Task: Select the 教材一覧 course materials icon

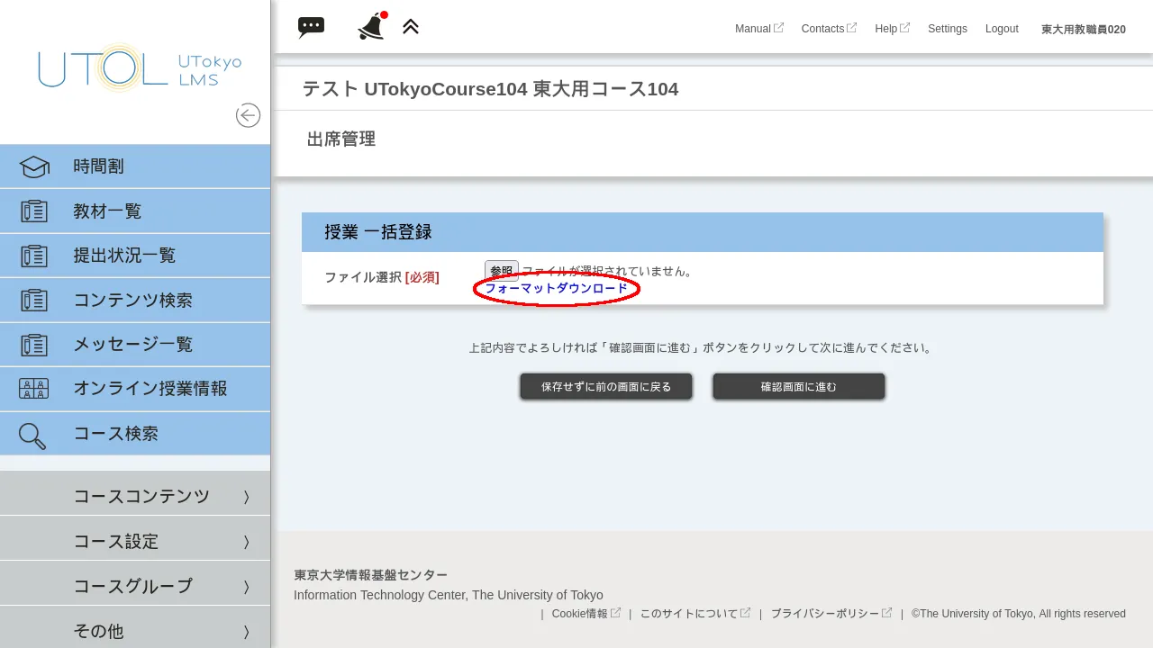Action: 32,211
